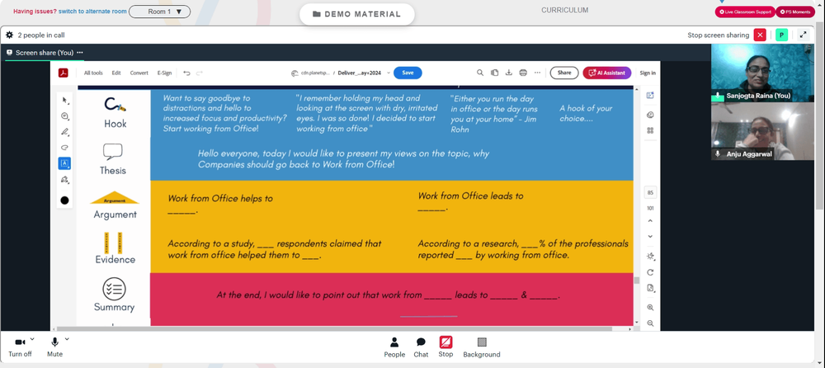
Task: Open the AI Assistant
Action: [x=606, y=73]
